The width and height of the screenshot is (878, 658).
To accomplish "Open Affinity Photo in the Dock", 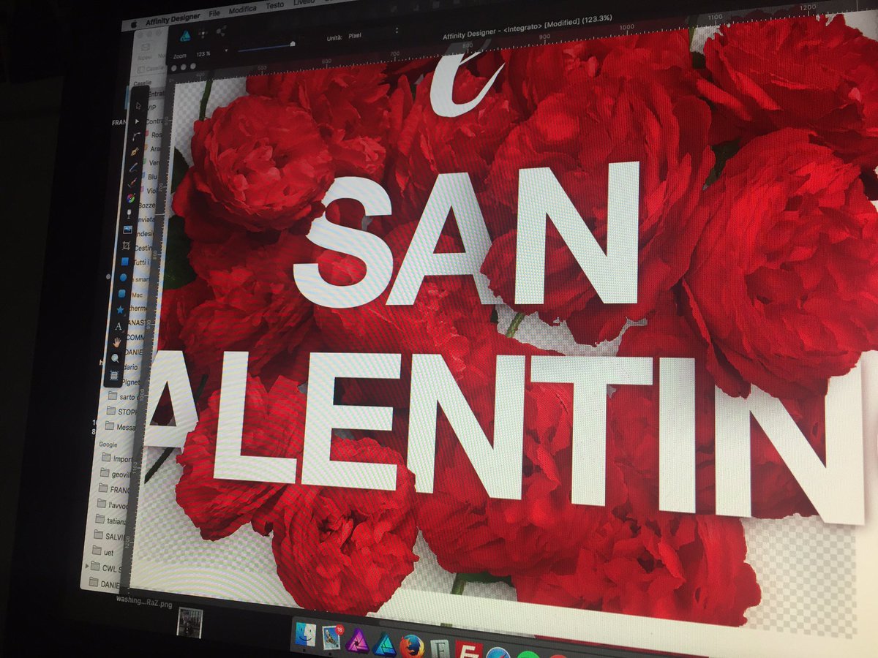I will 358,641.
